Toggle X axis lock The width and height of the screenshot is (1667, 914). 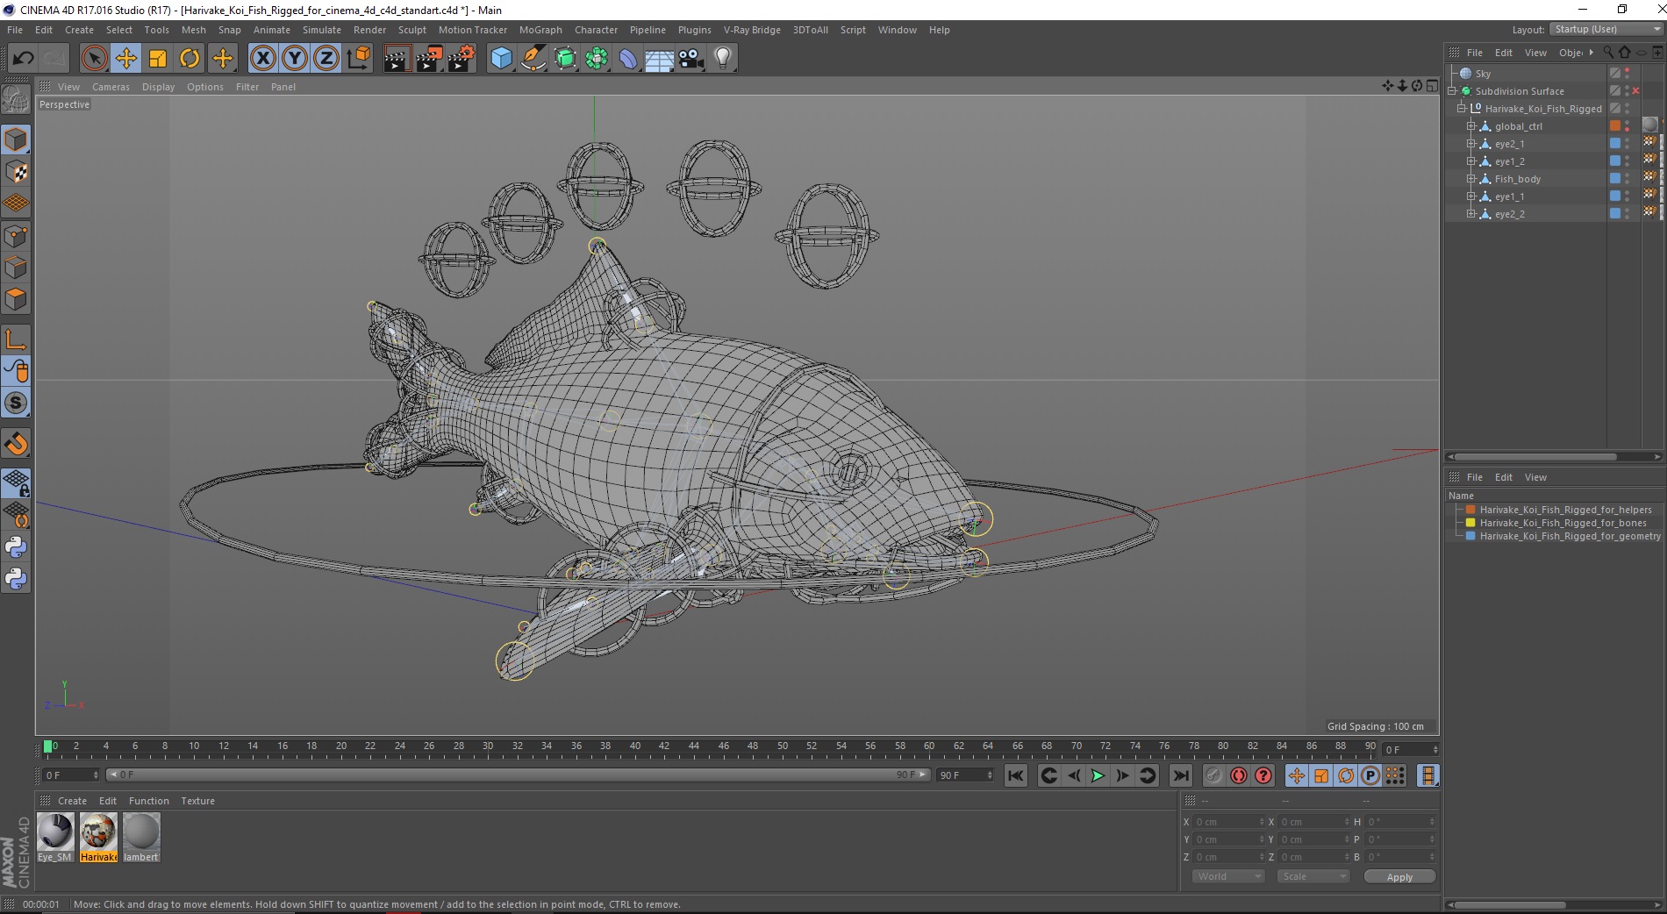[262, 59]
